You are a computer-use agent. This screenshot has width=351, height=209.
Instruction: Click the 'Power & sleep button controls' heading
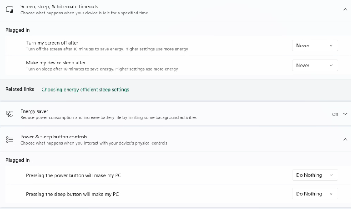coord(53,137)
